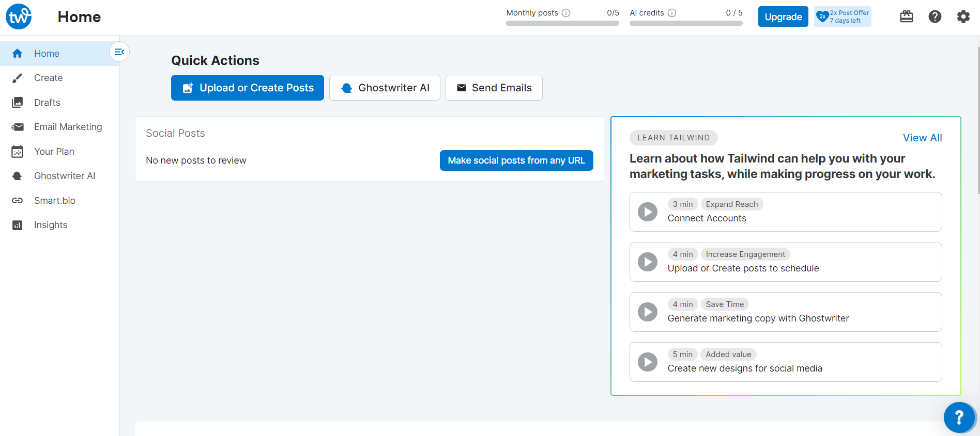980x436 pixels.
Task: Click the Social Posts heading
Action: [x=175, y=133]
